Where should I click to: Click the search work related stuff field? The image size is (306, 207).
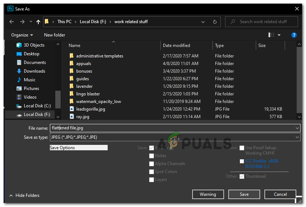[262, 22]
